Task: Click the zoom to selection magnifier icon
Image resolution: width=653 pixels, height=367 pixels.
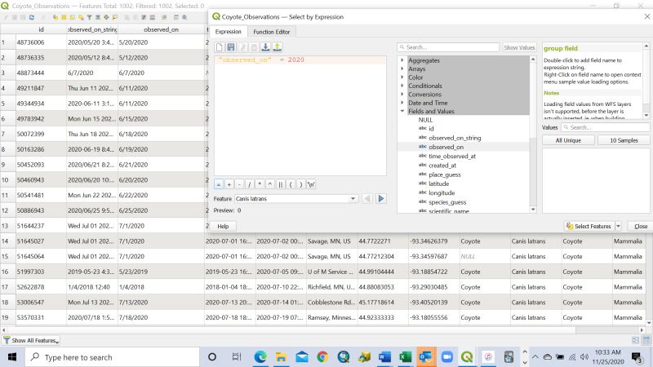Action: point(114,17)
